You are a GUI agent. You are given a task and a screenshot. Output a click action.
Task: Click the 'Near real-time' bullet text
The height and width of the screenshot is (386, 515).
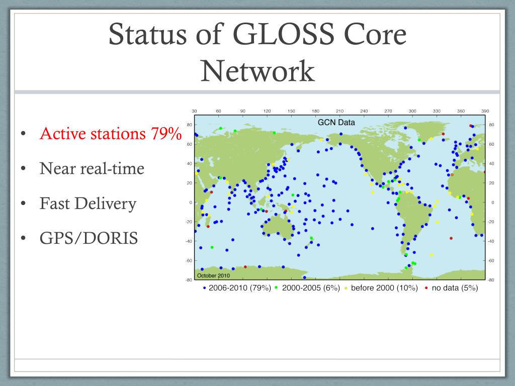[x=92, y=168]
